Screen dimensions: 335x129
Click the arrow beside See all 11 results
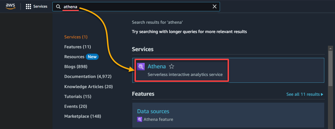pos(322,94)
